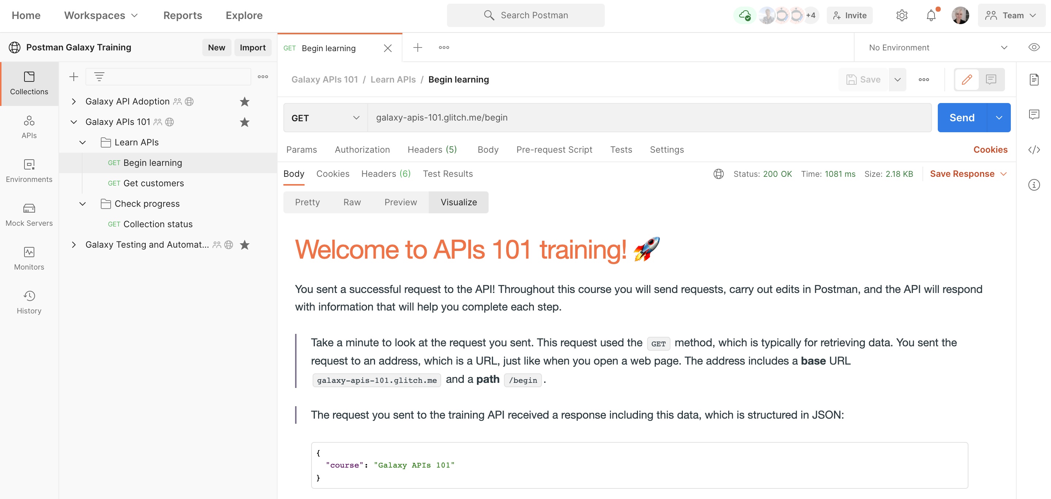
Task: Unstar the Galaxy Testing and Automation collection
Action: 244,245
